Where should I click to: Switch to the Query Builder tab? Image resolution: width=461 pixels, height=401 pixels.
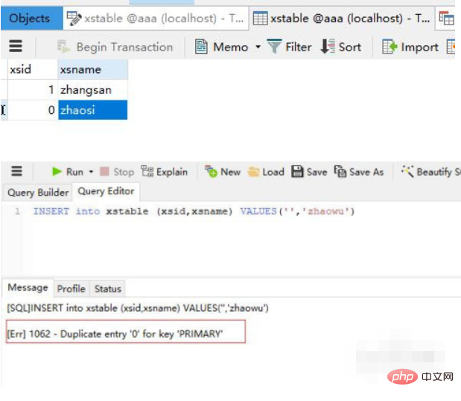[36, 192]
